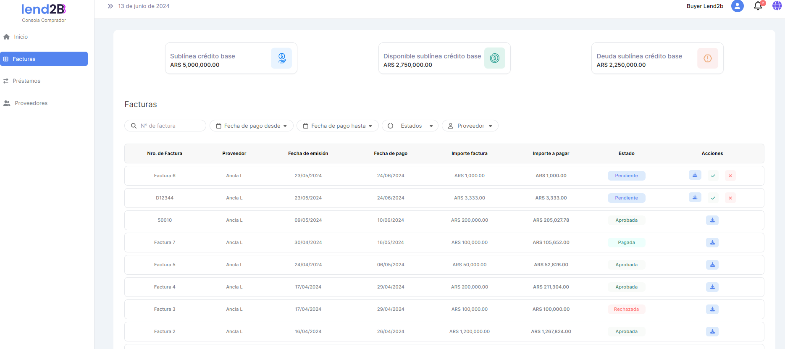Screen dimensions: 785x349
Task: Approve Factura 6 with the green checkmark
Action: click(x=713, y=176)
